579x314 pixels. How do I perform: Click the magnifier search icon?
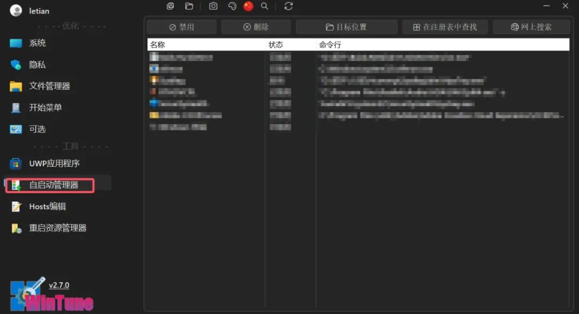click(x=264, y=6)
